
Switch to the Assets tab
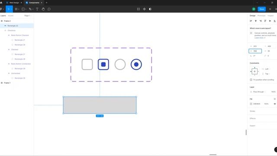click(x=10, y=16)
